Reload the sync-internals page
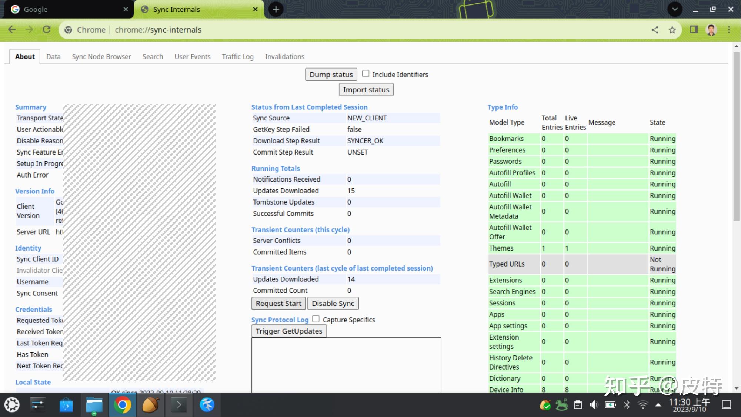Screen dimensions: 741x417 (47, 30)
